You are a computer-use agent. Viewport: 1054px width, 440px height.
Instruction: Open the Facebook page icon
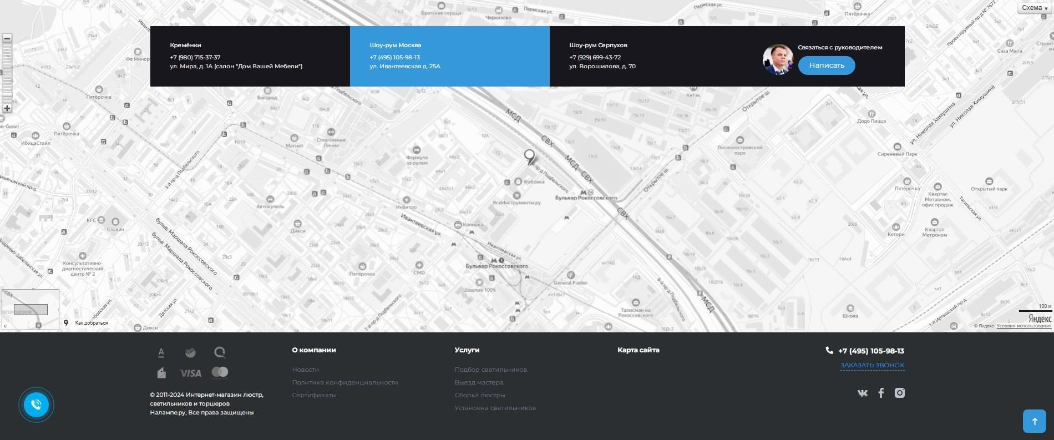tap(881, 393)
